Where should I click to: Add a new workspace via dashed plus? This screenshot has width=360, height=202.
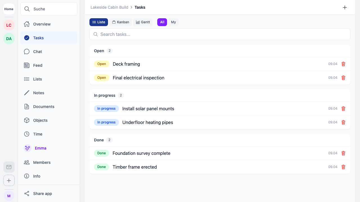coord(9,180)
